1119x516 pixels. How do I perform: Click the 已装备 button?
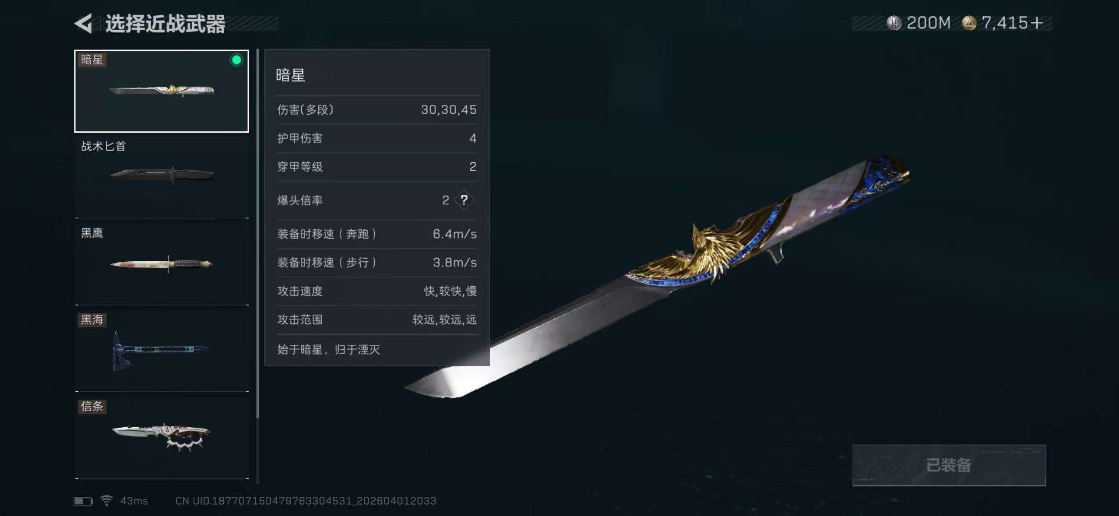pos(949,465)
